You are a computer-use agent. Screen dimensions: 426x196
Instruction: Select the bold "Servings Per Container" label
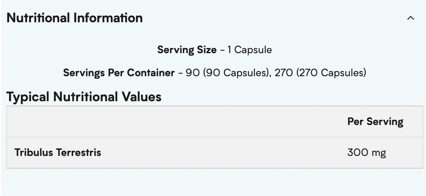tap(119, 73)
